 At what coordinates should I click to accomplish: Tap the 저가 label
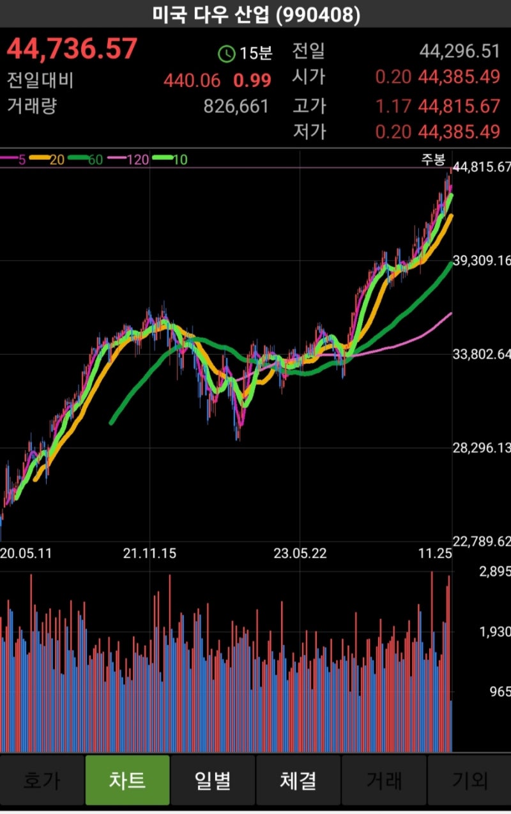point(309,131)
